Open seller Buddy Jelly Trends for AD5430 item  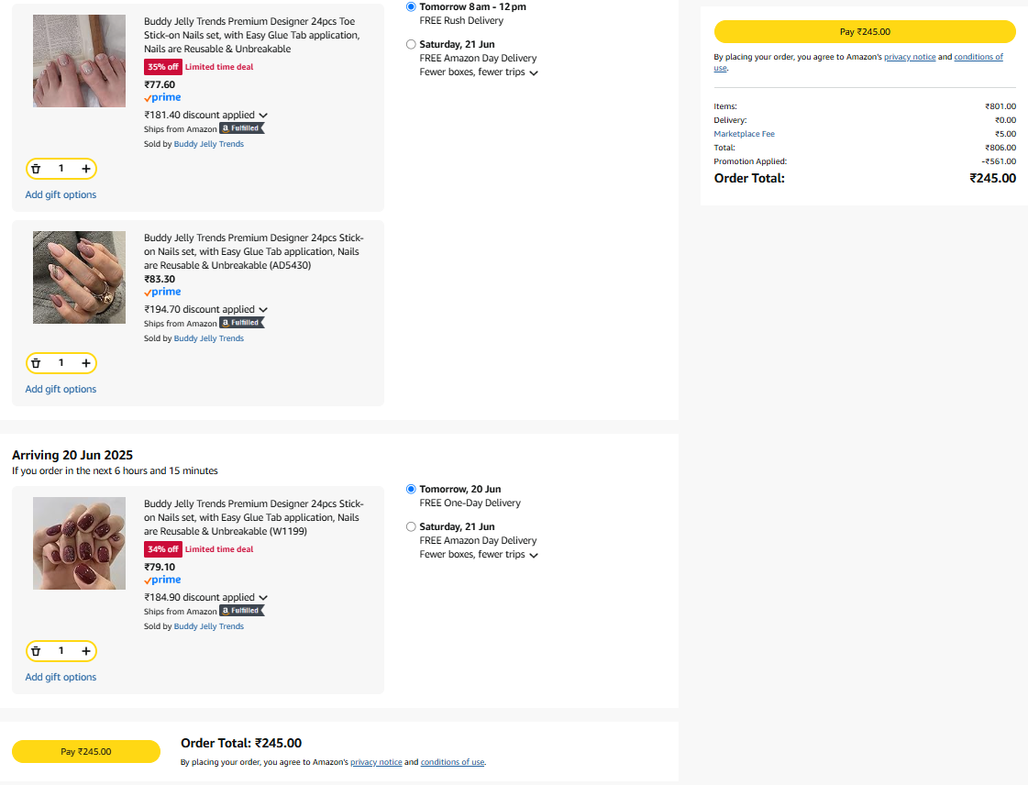click(208, 338)
